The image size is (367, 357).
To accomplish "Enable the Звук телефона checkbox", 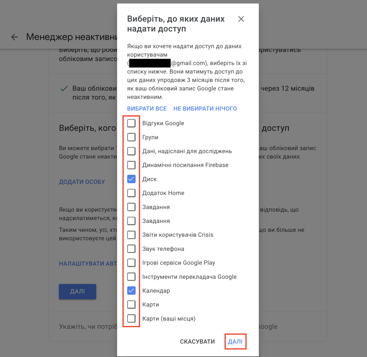I will tap(131, 249).
